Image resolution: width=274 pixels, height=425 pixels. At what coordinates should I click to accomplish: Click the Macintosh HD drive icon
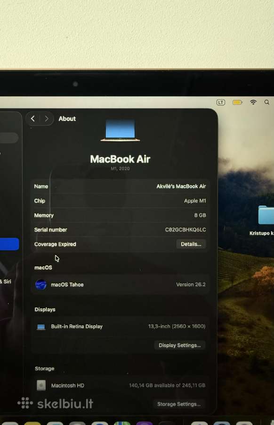(41, 385)
